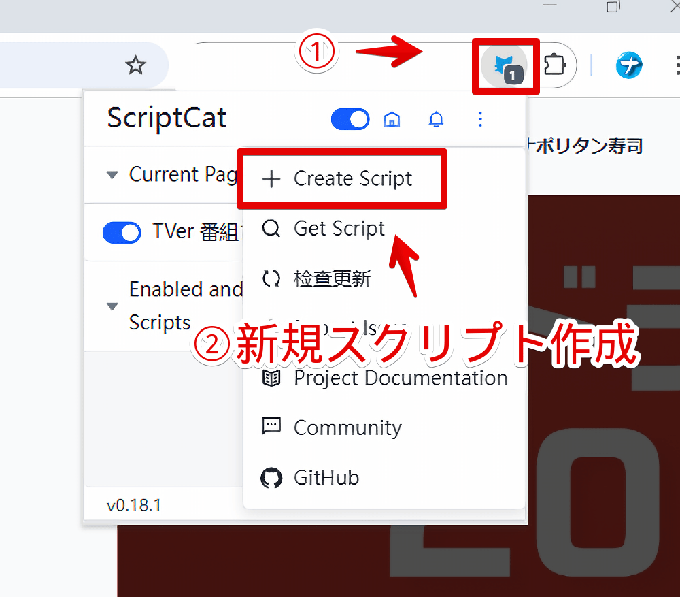Open the ScriptCat notification bell

pyautogui.click(x=436, y=119)
